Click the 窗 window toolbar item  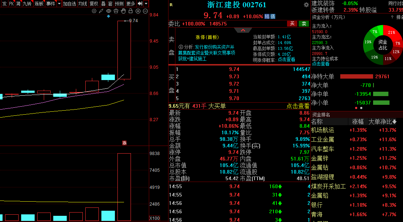[x=111, y=4]
